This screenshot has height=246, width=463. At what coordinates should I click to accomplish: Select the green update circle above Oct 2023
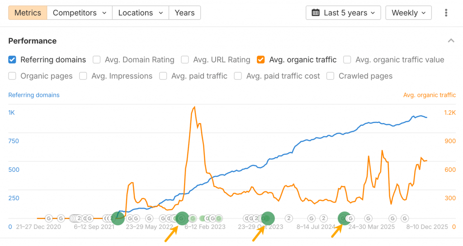(267, 218)
